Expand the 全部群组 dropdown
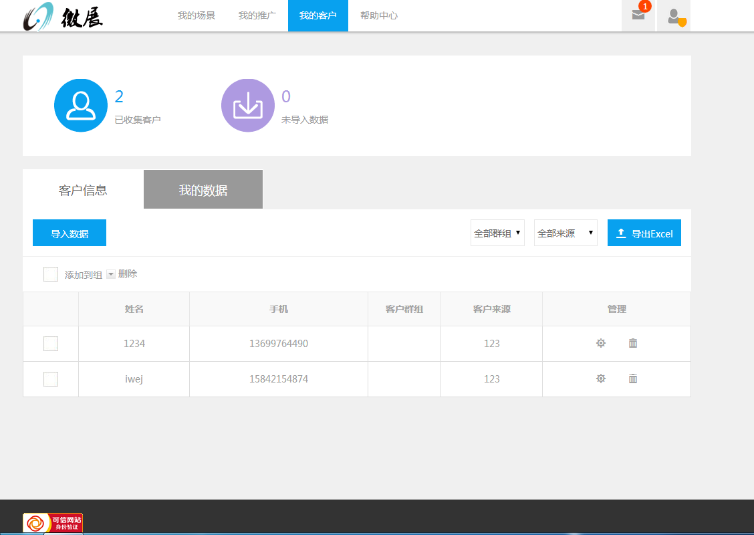Screen dimensions: 754x535 pyautogui.click(x=497, y=233)
